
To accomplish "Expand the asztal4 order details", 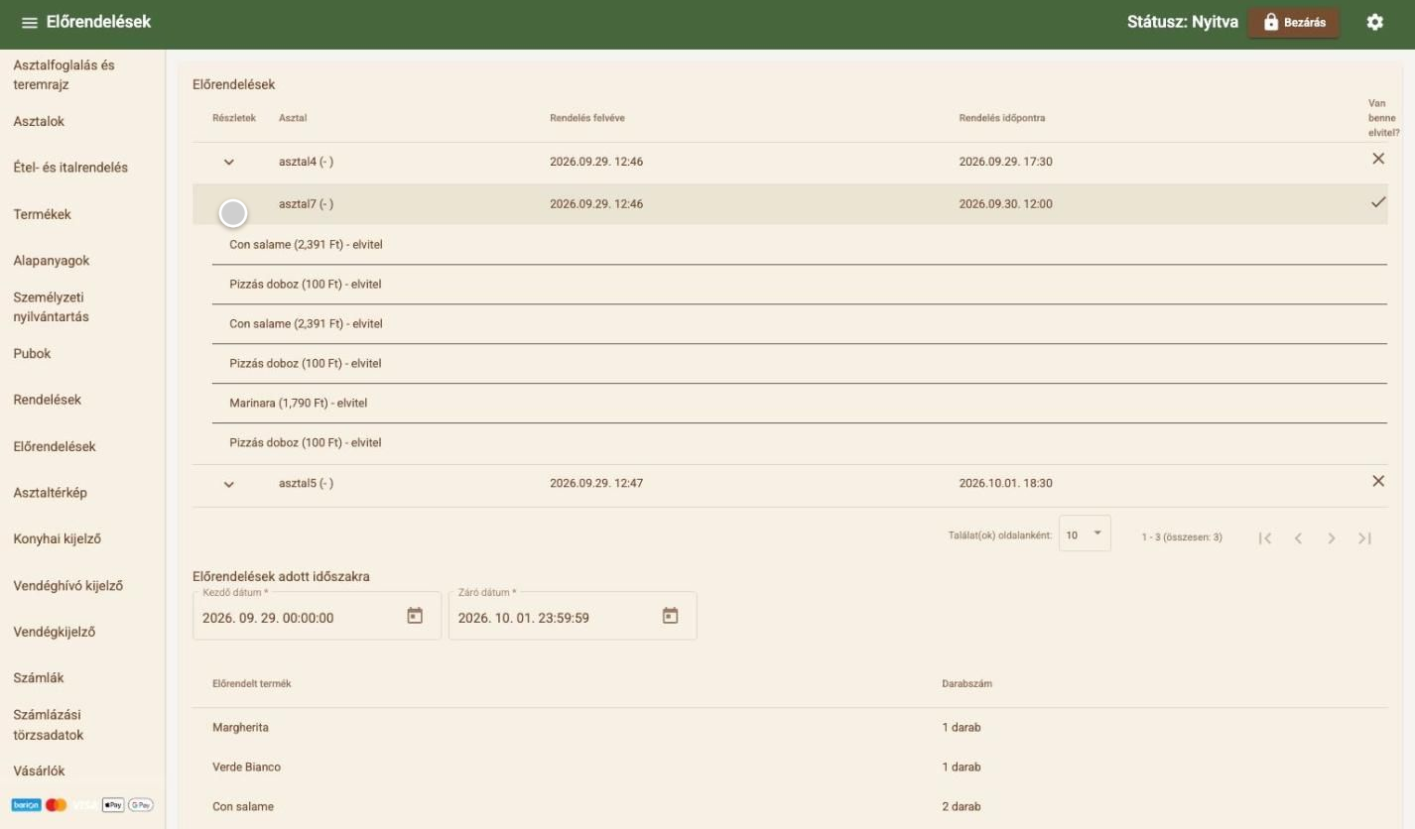I will 229,163.
